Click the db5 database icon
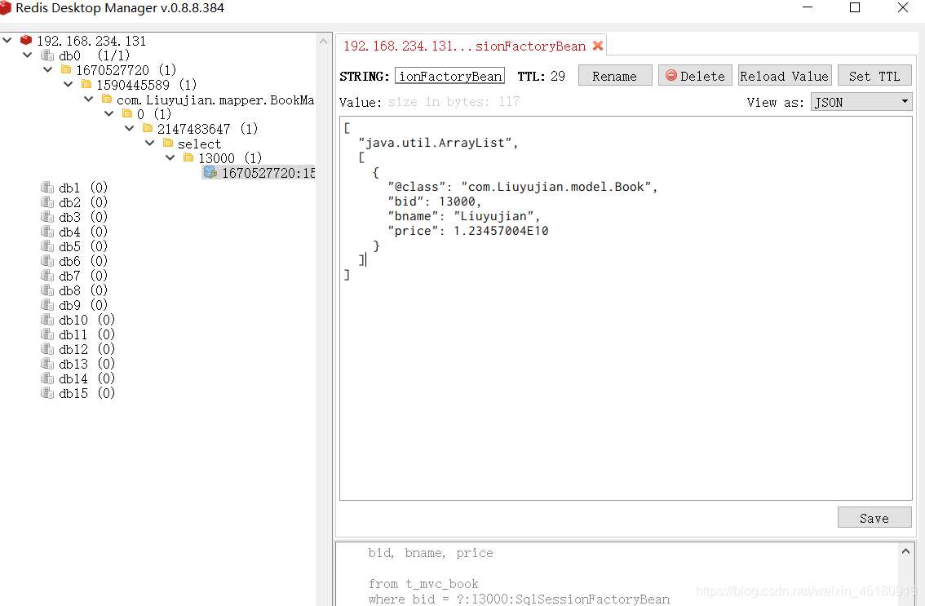This screenshot has height=606, width=925. point(47,246)
